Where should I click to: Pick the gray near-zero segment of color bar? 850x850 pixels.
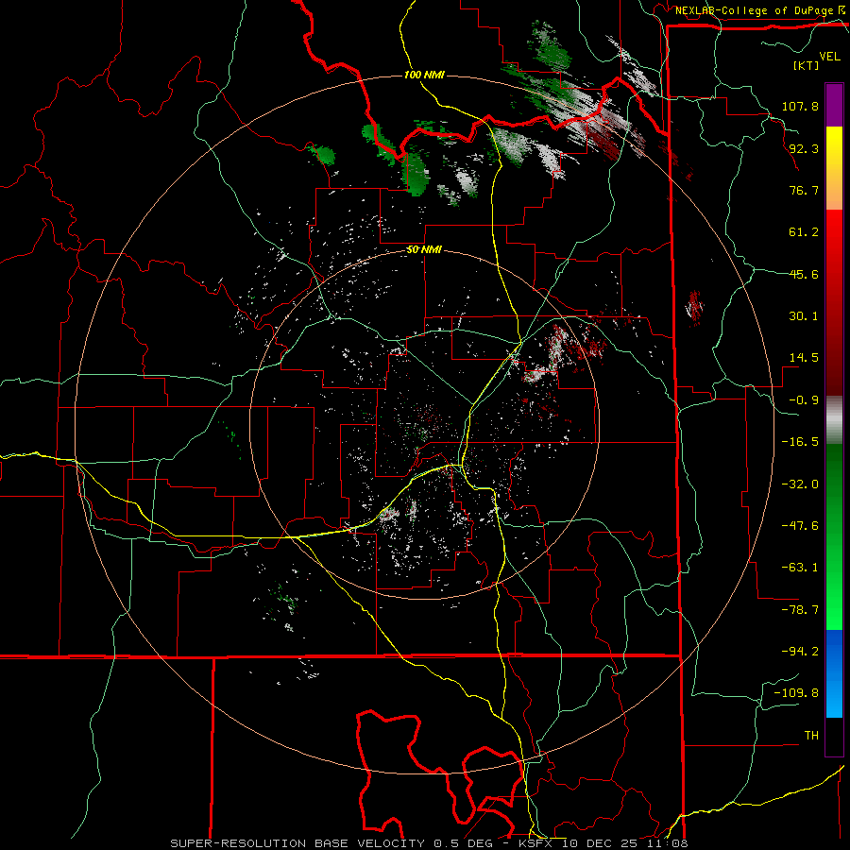coord(834,418)
